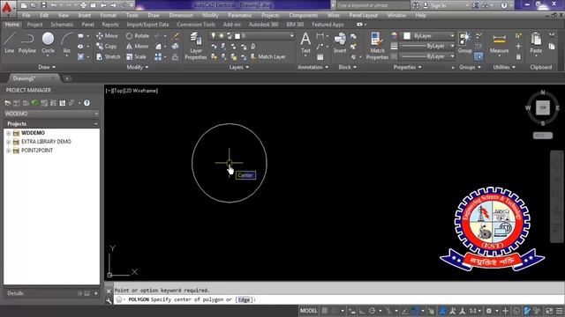
Task: Expand the Properties panel dropdown
Action: coord(407,67)
